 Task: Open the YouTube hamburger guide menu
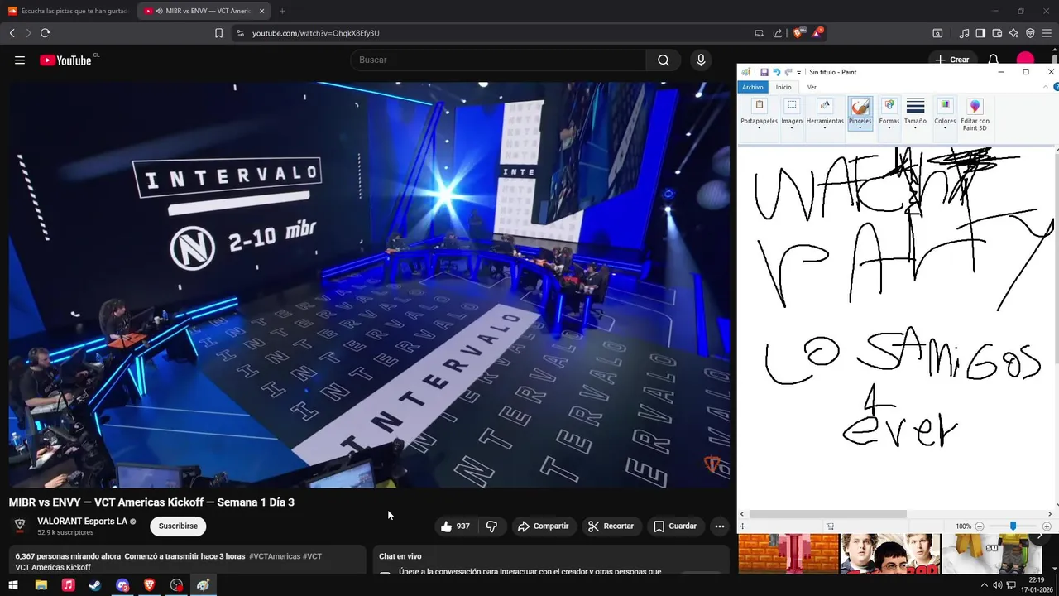coord(20,60)
